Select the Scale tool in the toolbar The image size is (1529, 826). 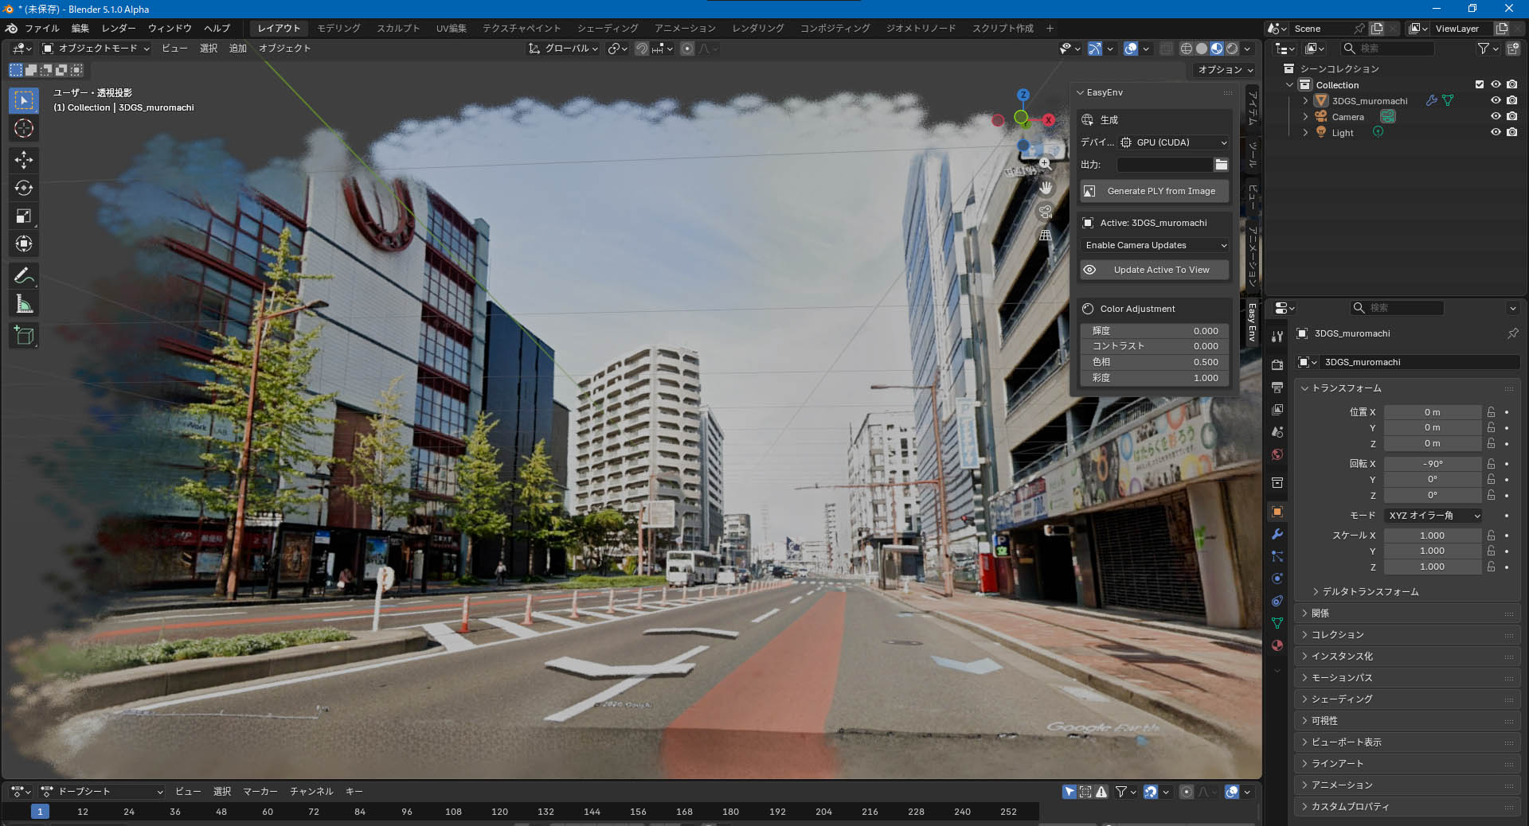(x=24, y=216)
